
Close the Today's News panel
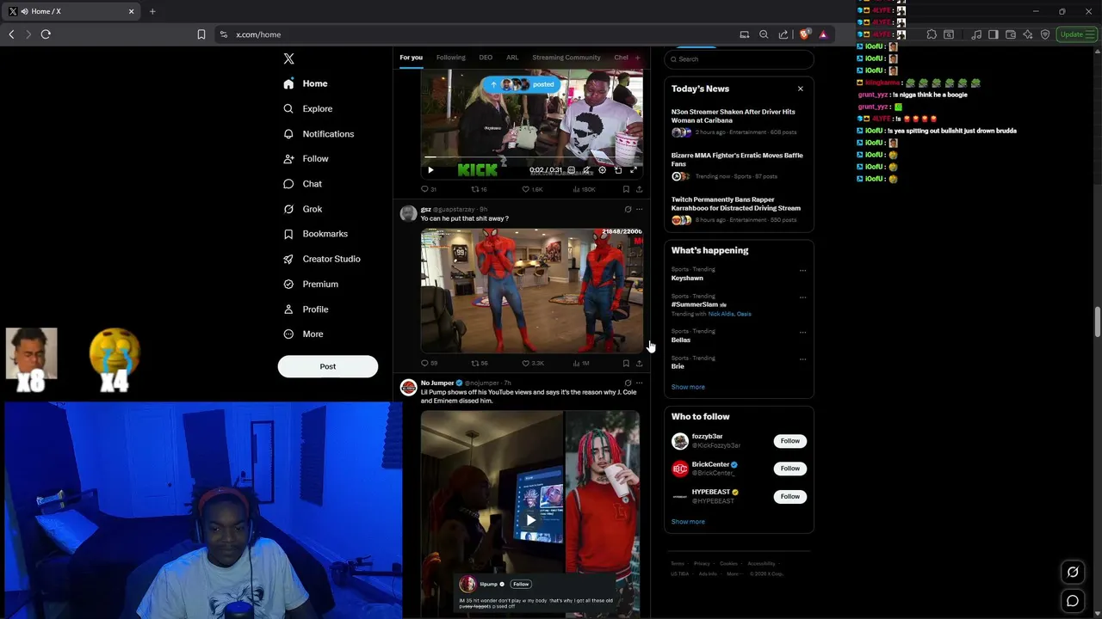point(800,89)
